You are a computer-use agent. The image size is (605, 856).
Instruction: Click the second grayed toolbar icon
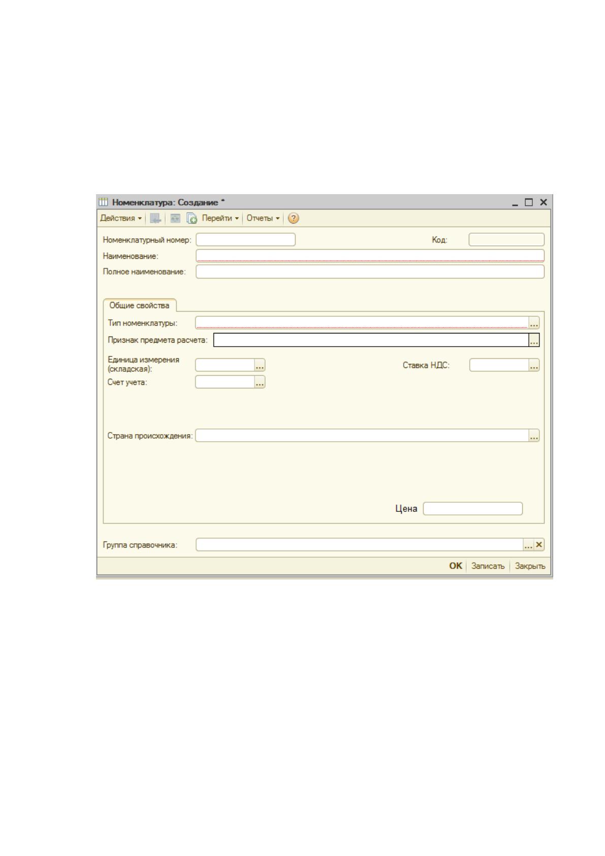coord(174,218)
